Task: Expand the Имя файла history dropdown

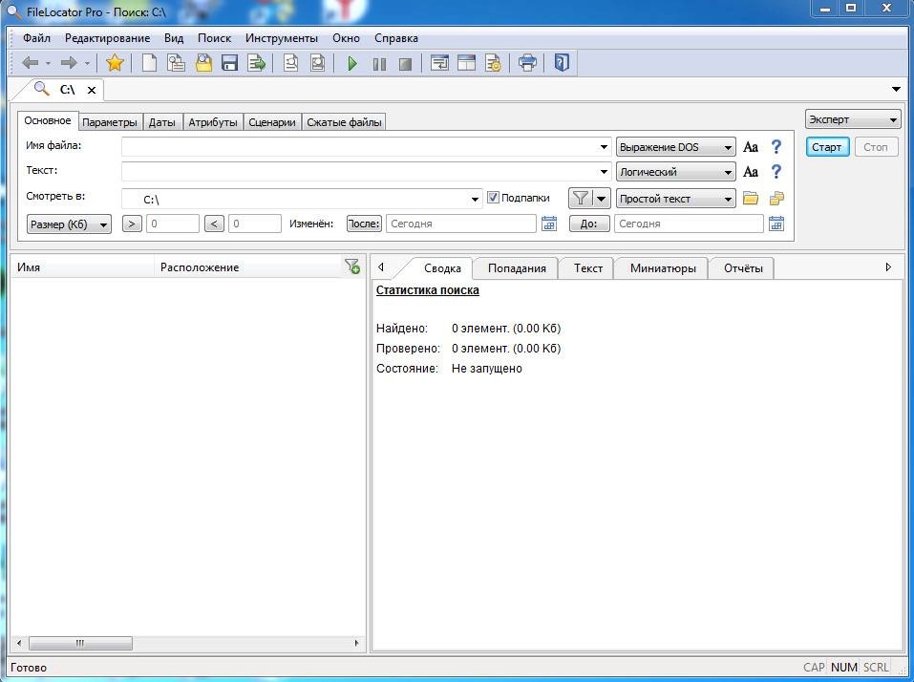Action: [604, 147]
